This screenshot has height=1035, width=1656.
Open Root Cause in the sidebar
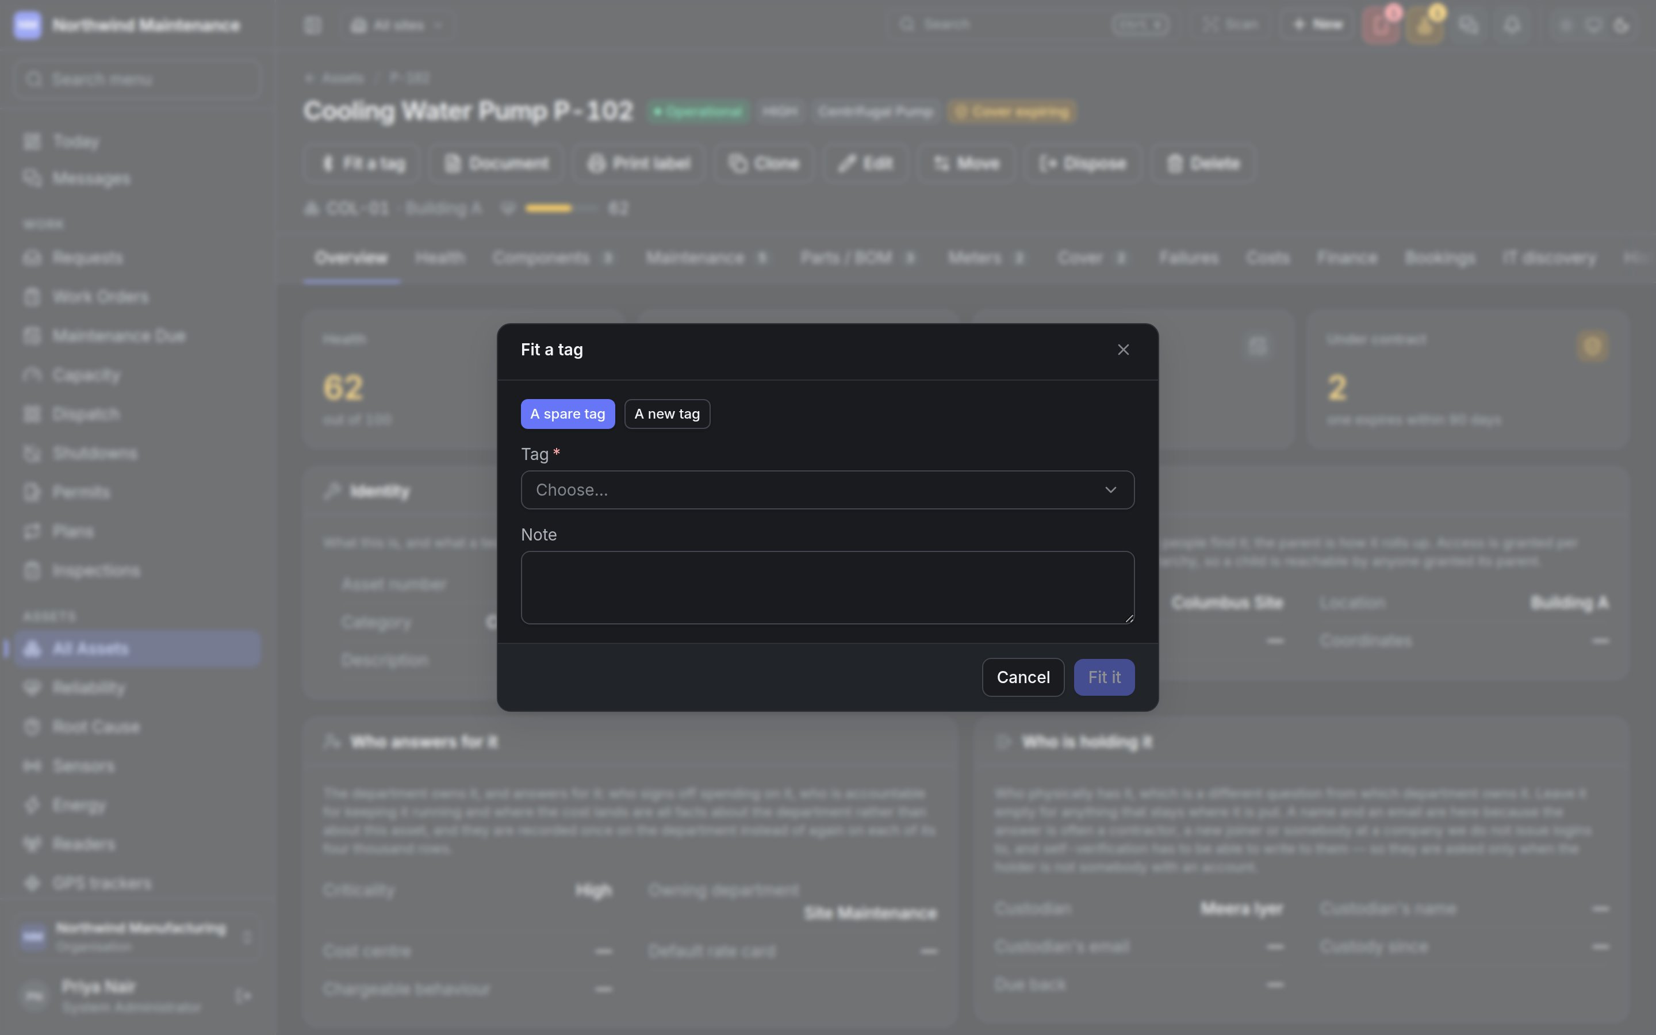coord(137,727)
